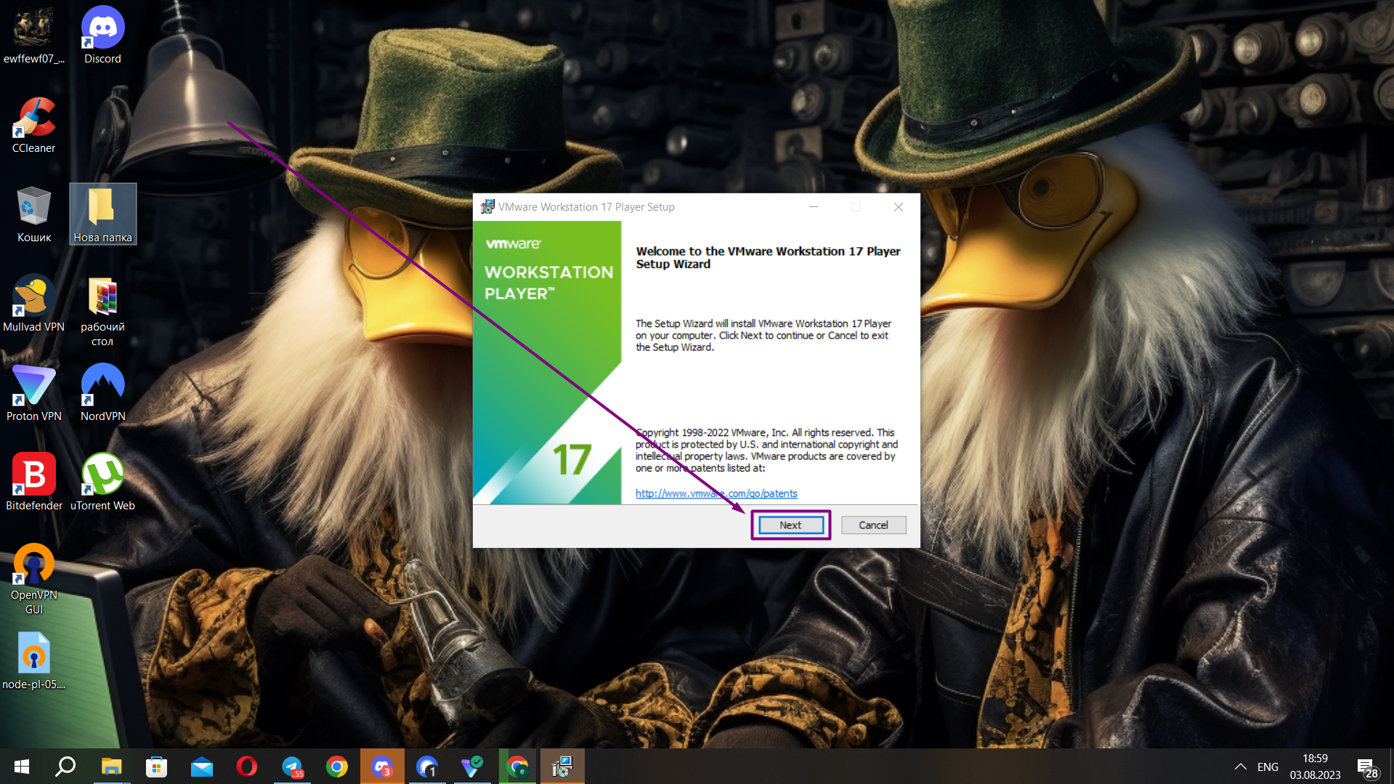Select the рабочий стол archive icon

(x=102, y=311)
